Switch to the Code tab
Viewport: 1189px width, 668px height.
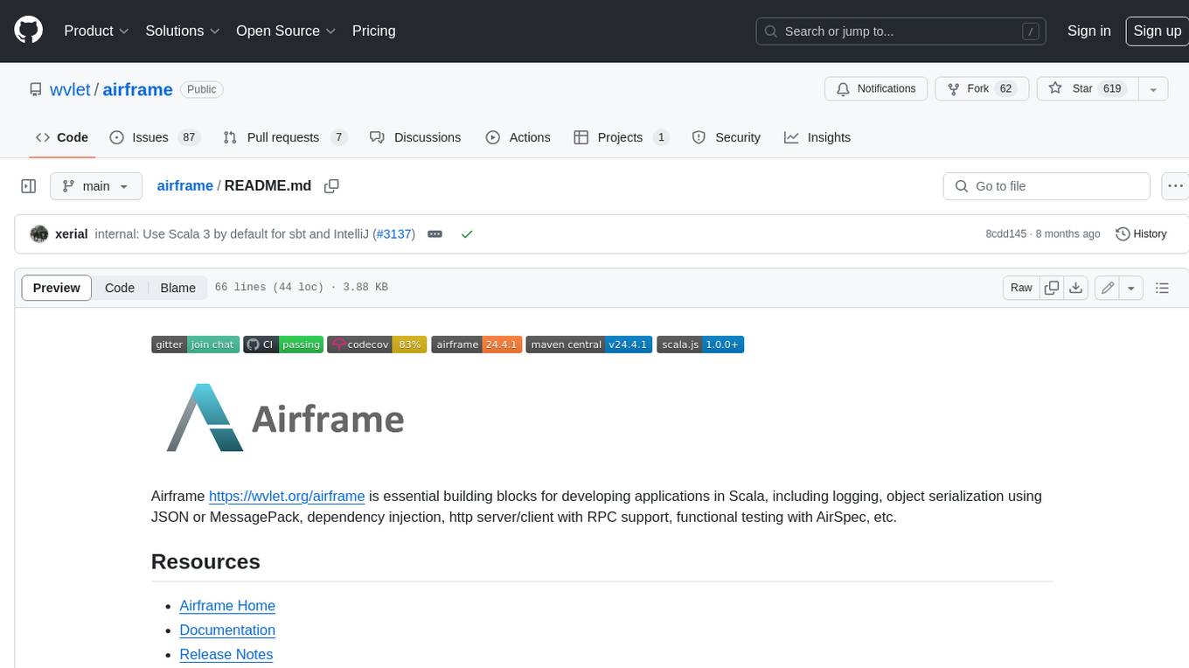coord(61,137)
